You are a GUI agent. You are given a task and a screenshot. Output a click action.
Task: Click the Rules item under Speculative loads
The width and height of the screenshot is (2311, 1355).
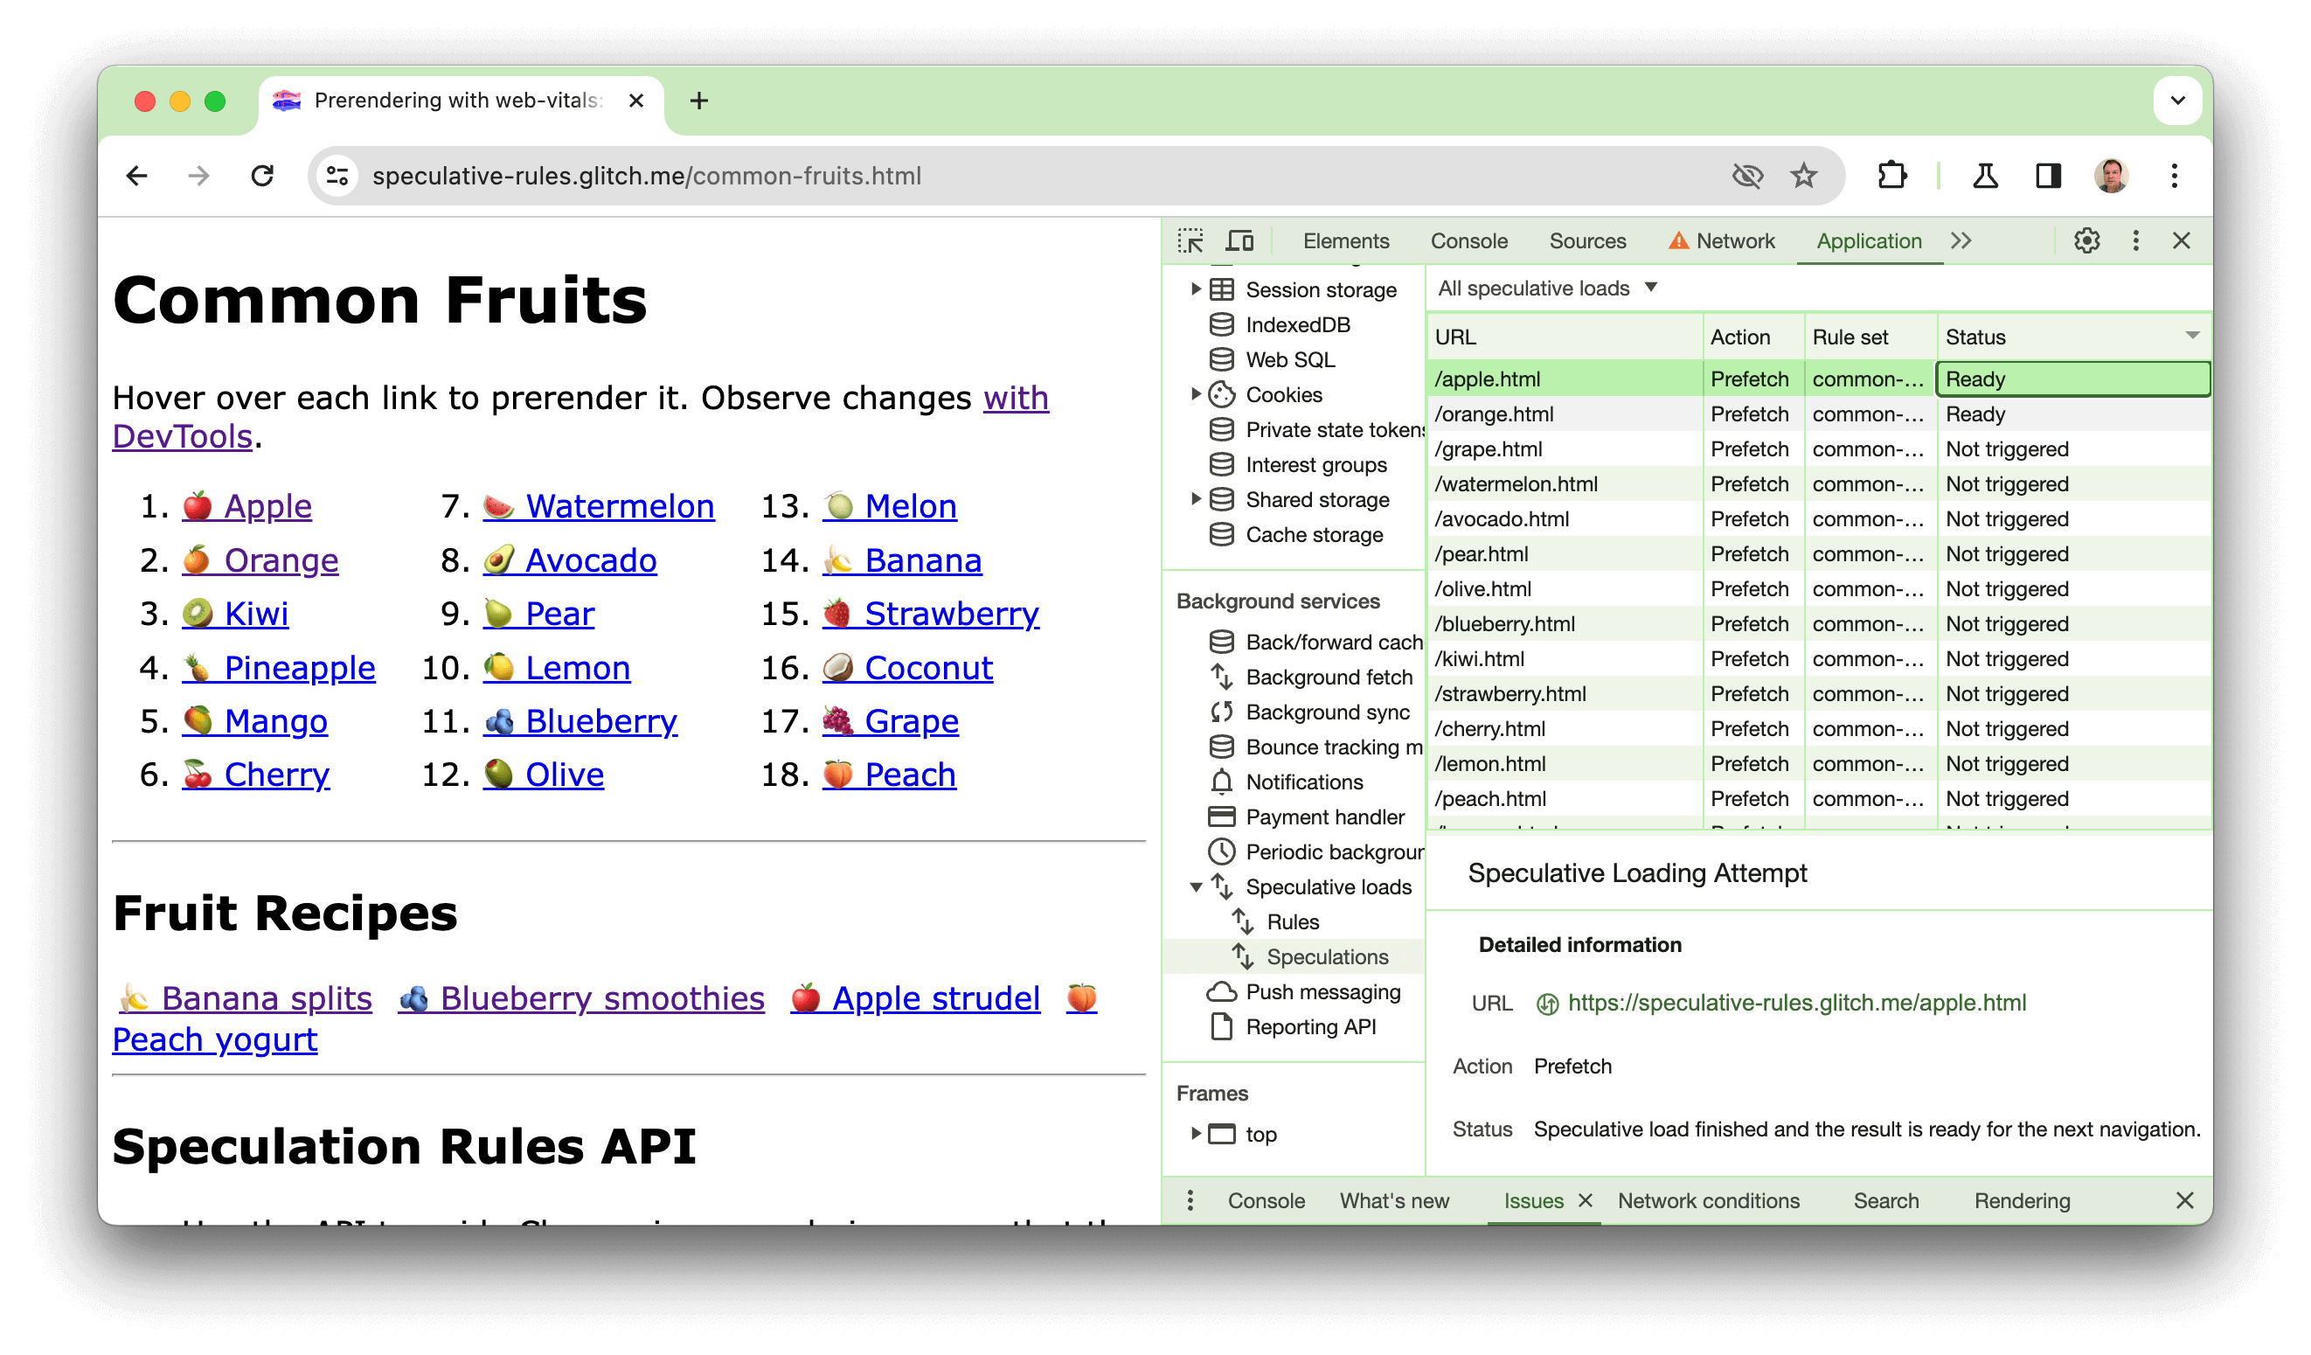click(x=1290, y=921)
